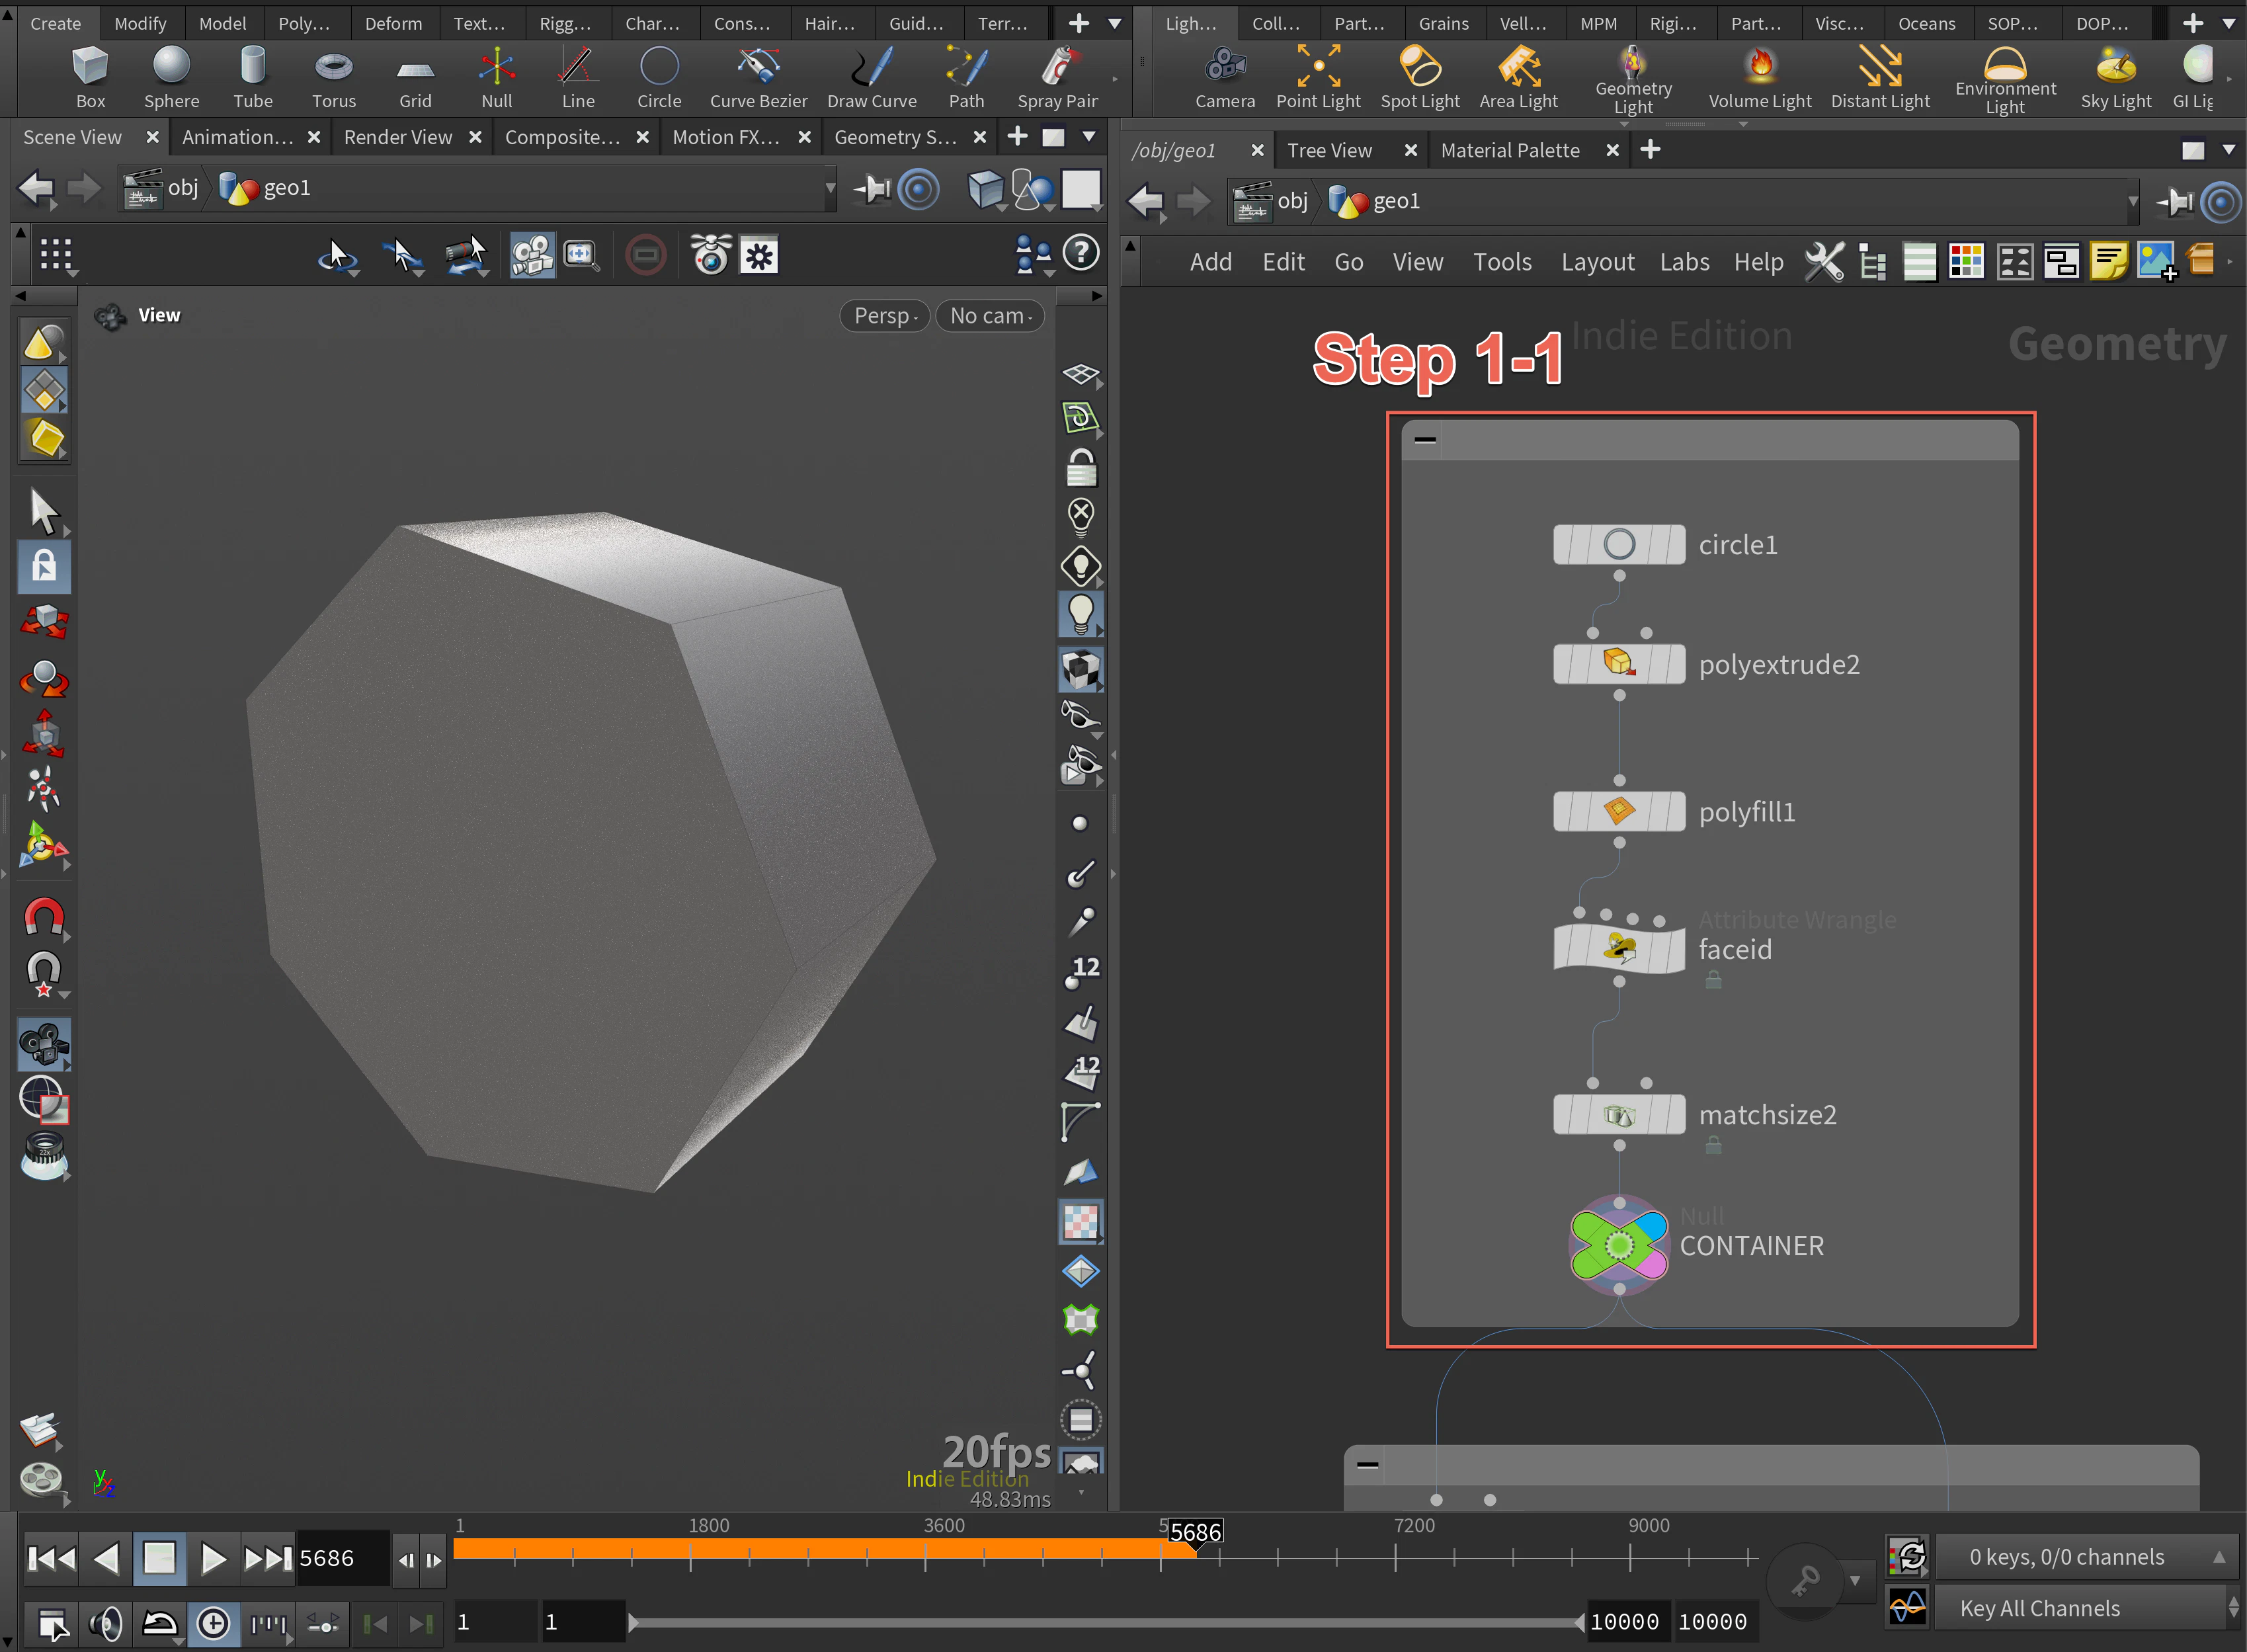Select the polyfill1 node

coord(1619,811)
